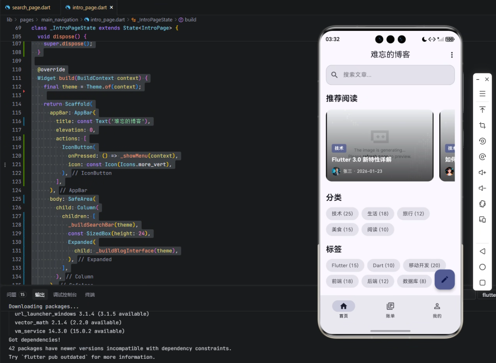Viewport: 496px width, 363px height.
Task: Fold the virtual device using the fold icon
Action: [482, 204]
